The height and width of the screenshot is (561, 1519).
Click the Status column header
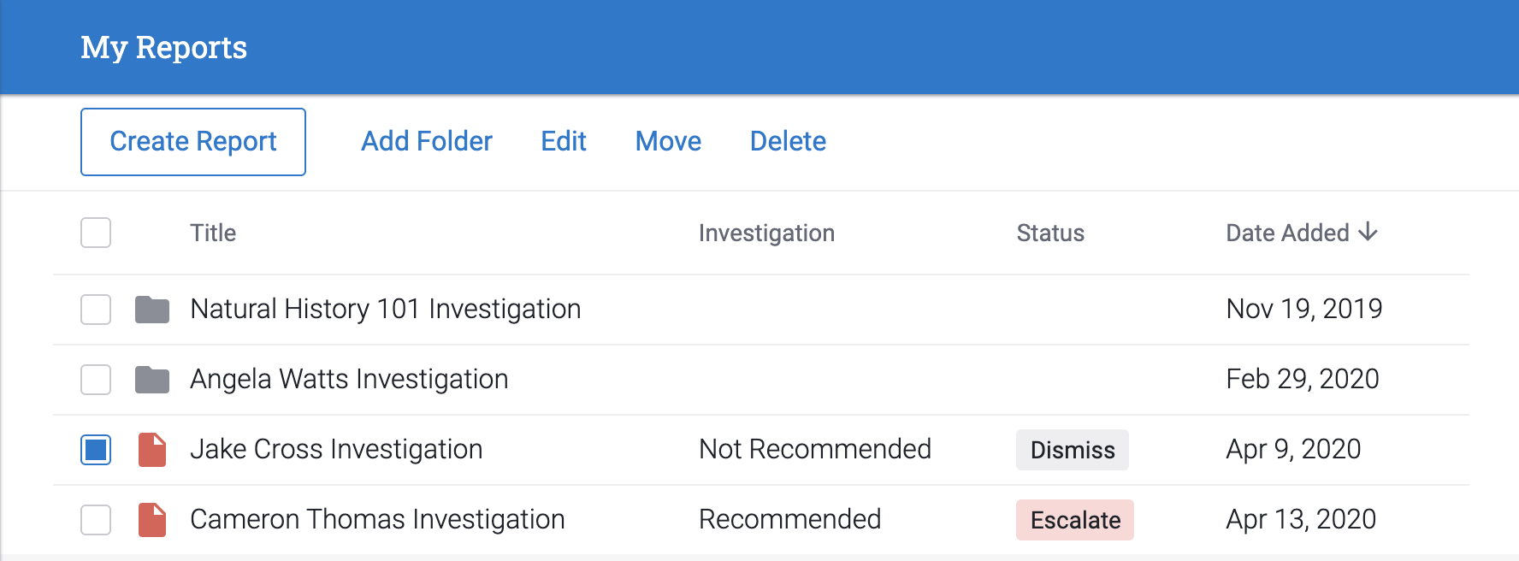1050,233
